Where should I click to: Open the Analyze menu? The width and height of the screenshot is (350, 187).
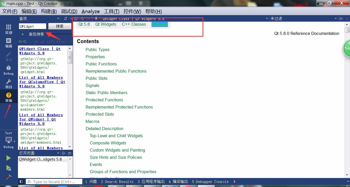click(x=91, y=11)
